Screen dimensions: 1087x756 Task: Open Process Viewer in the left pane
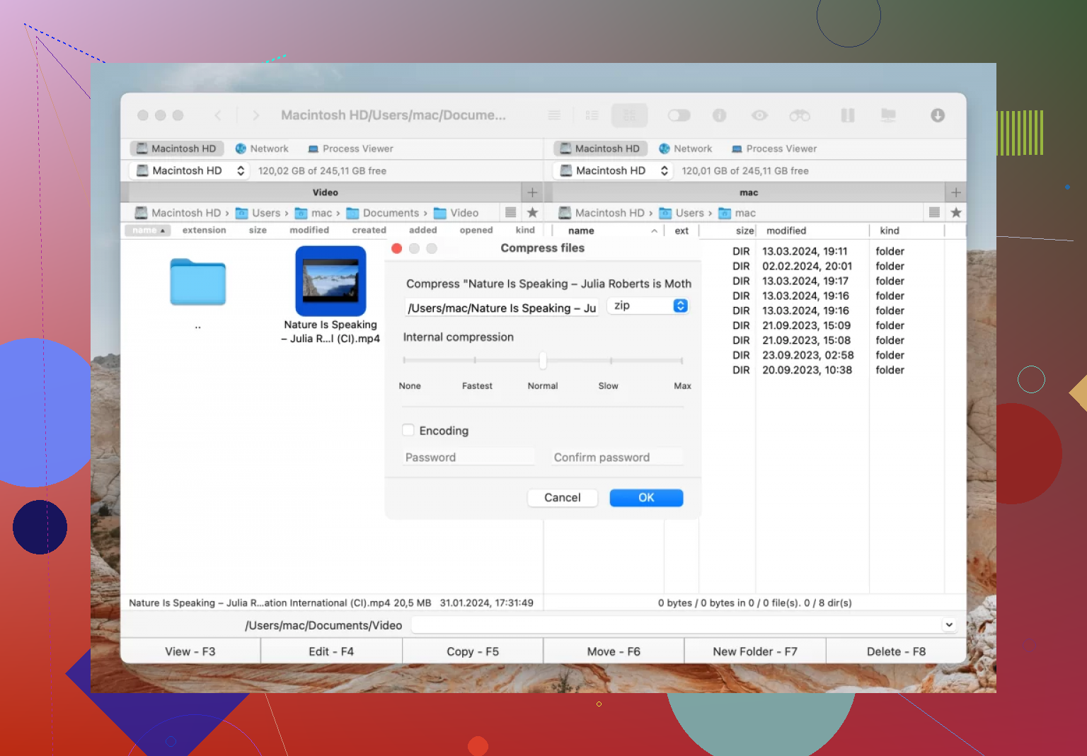click(x=350, y=149)
